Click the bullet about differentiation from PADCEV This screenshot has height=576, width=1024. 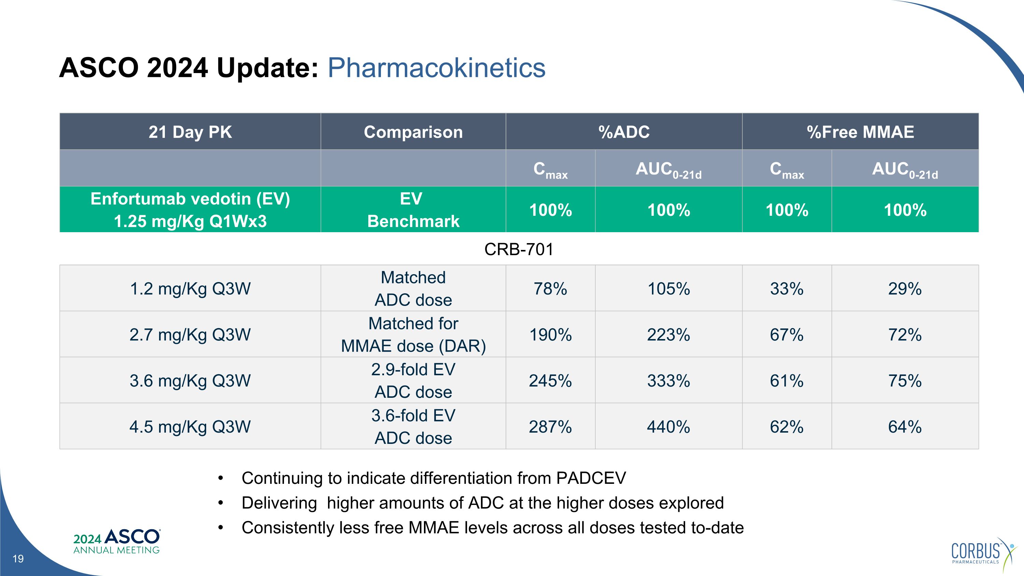click(x=433, y=478)
